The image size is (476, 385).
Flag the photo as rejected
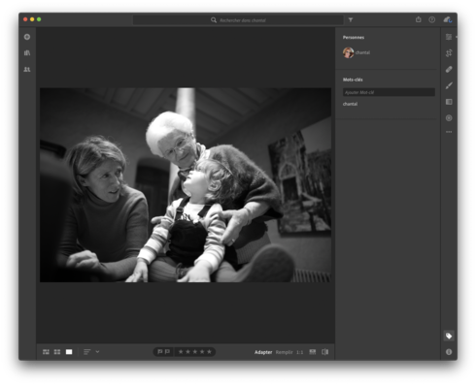(167, 352)
